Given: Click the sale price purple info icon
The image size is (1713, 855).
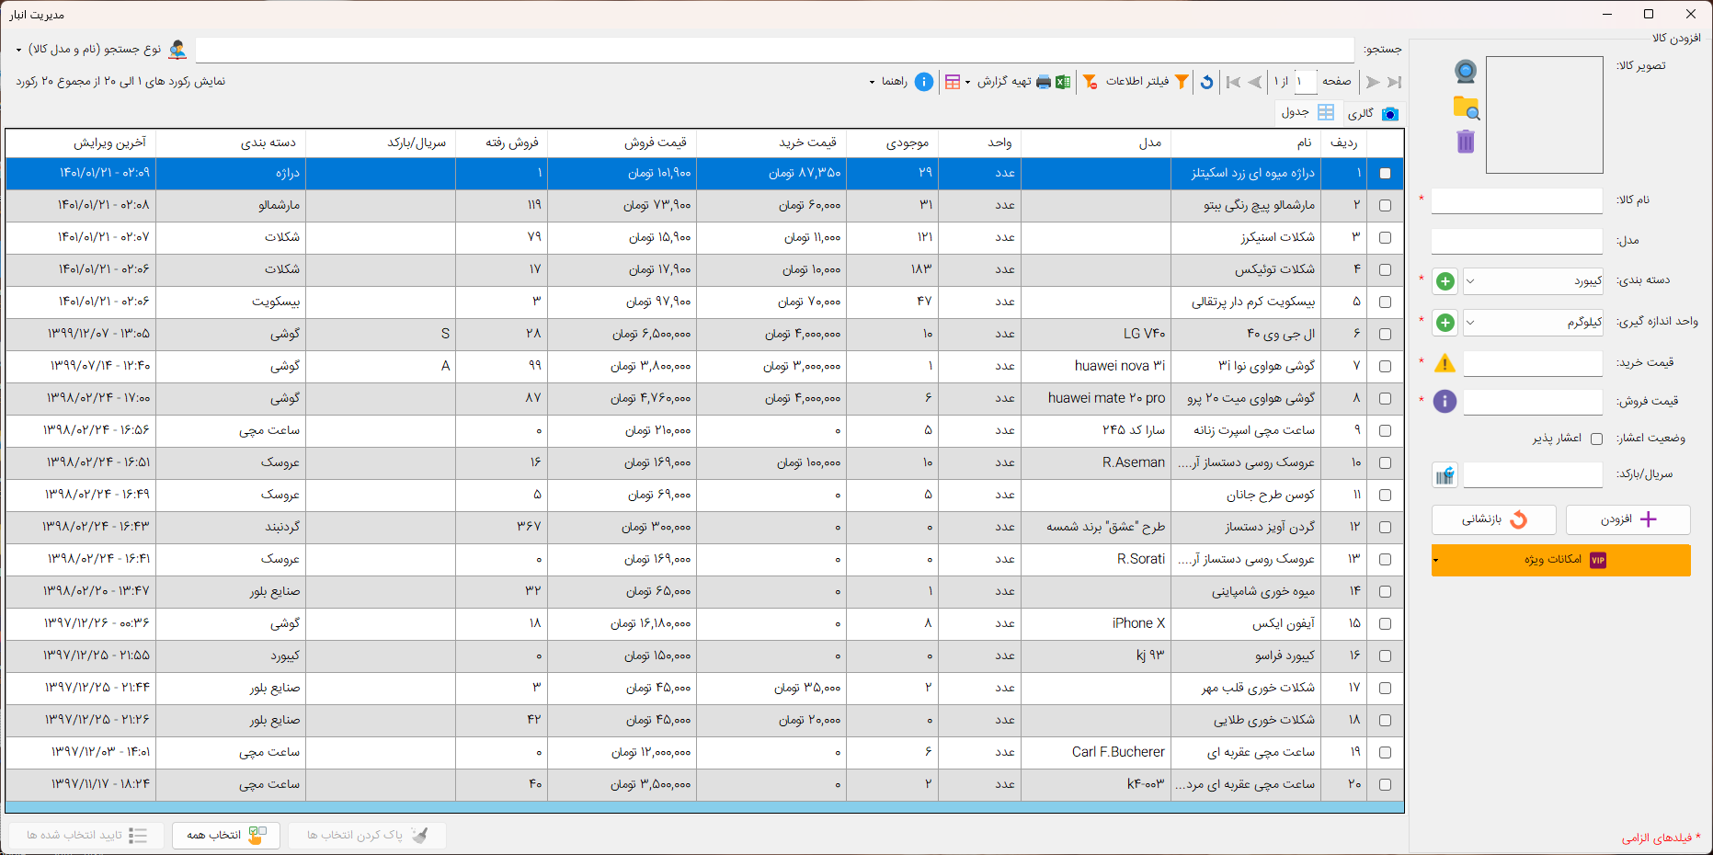Looking at the screenshot, I should pos(1445,402).
